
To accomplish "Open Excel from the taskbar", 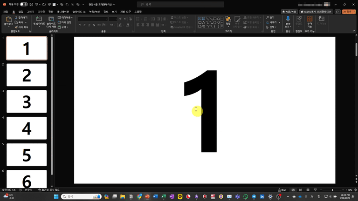I will (164, 197).
